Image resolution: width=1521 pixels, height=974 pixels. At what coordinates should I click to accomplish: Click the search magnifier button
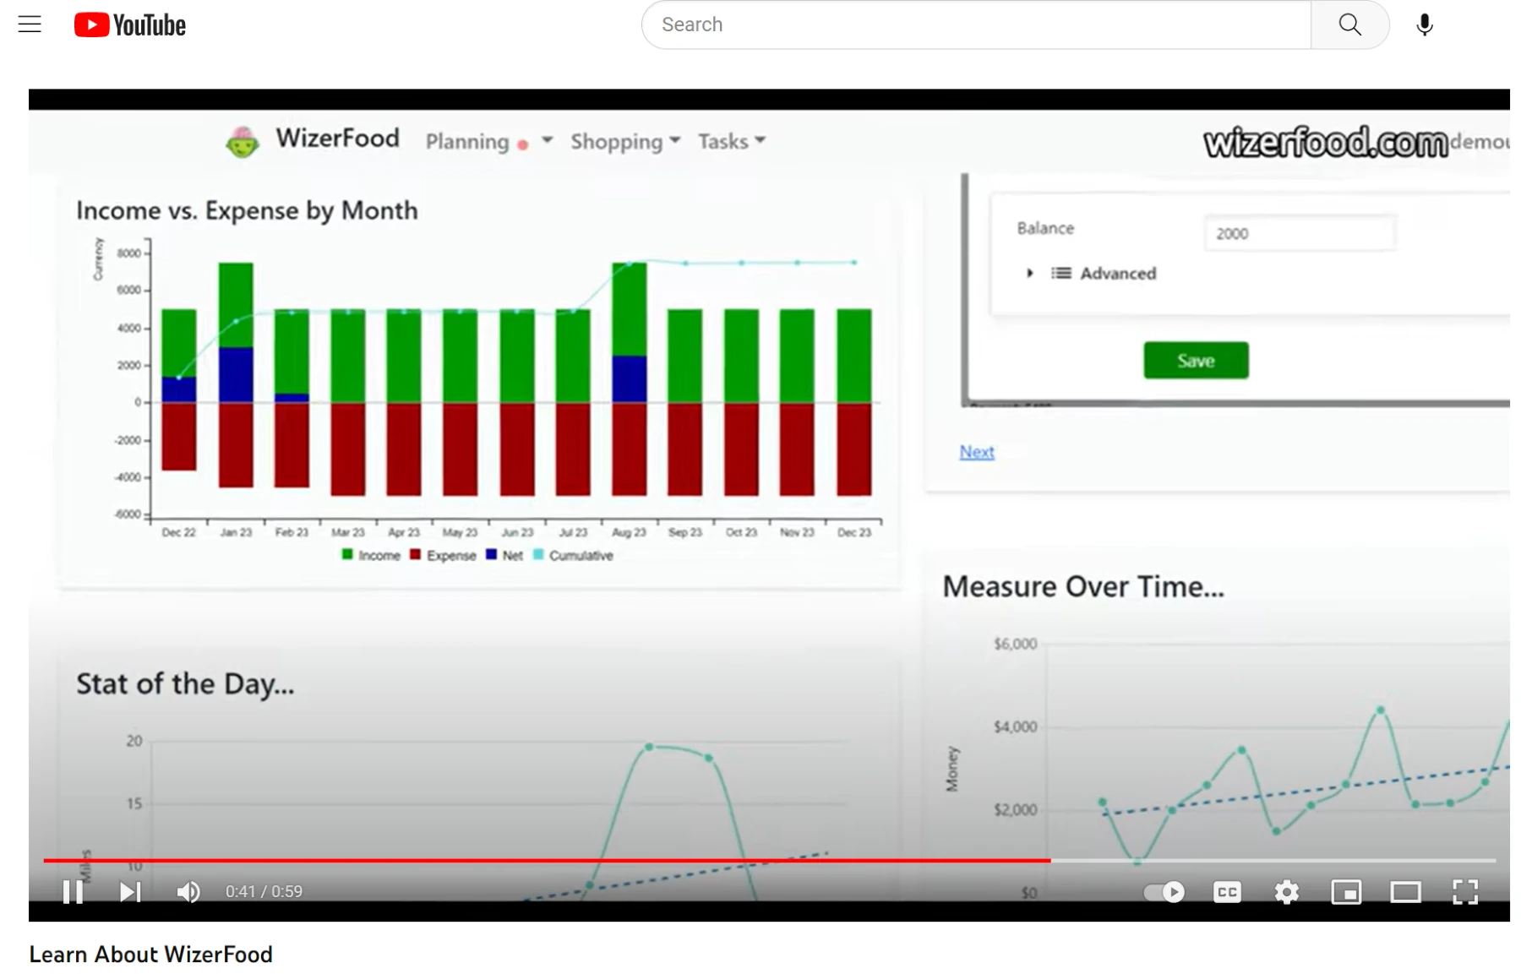pos(1349,24)
